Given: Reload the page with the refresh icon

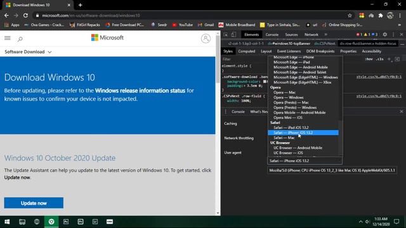Looking at the screenshot, I should tap(25, 15).
